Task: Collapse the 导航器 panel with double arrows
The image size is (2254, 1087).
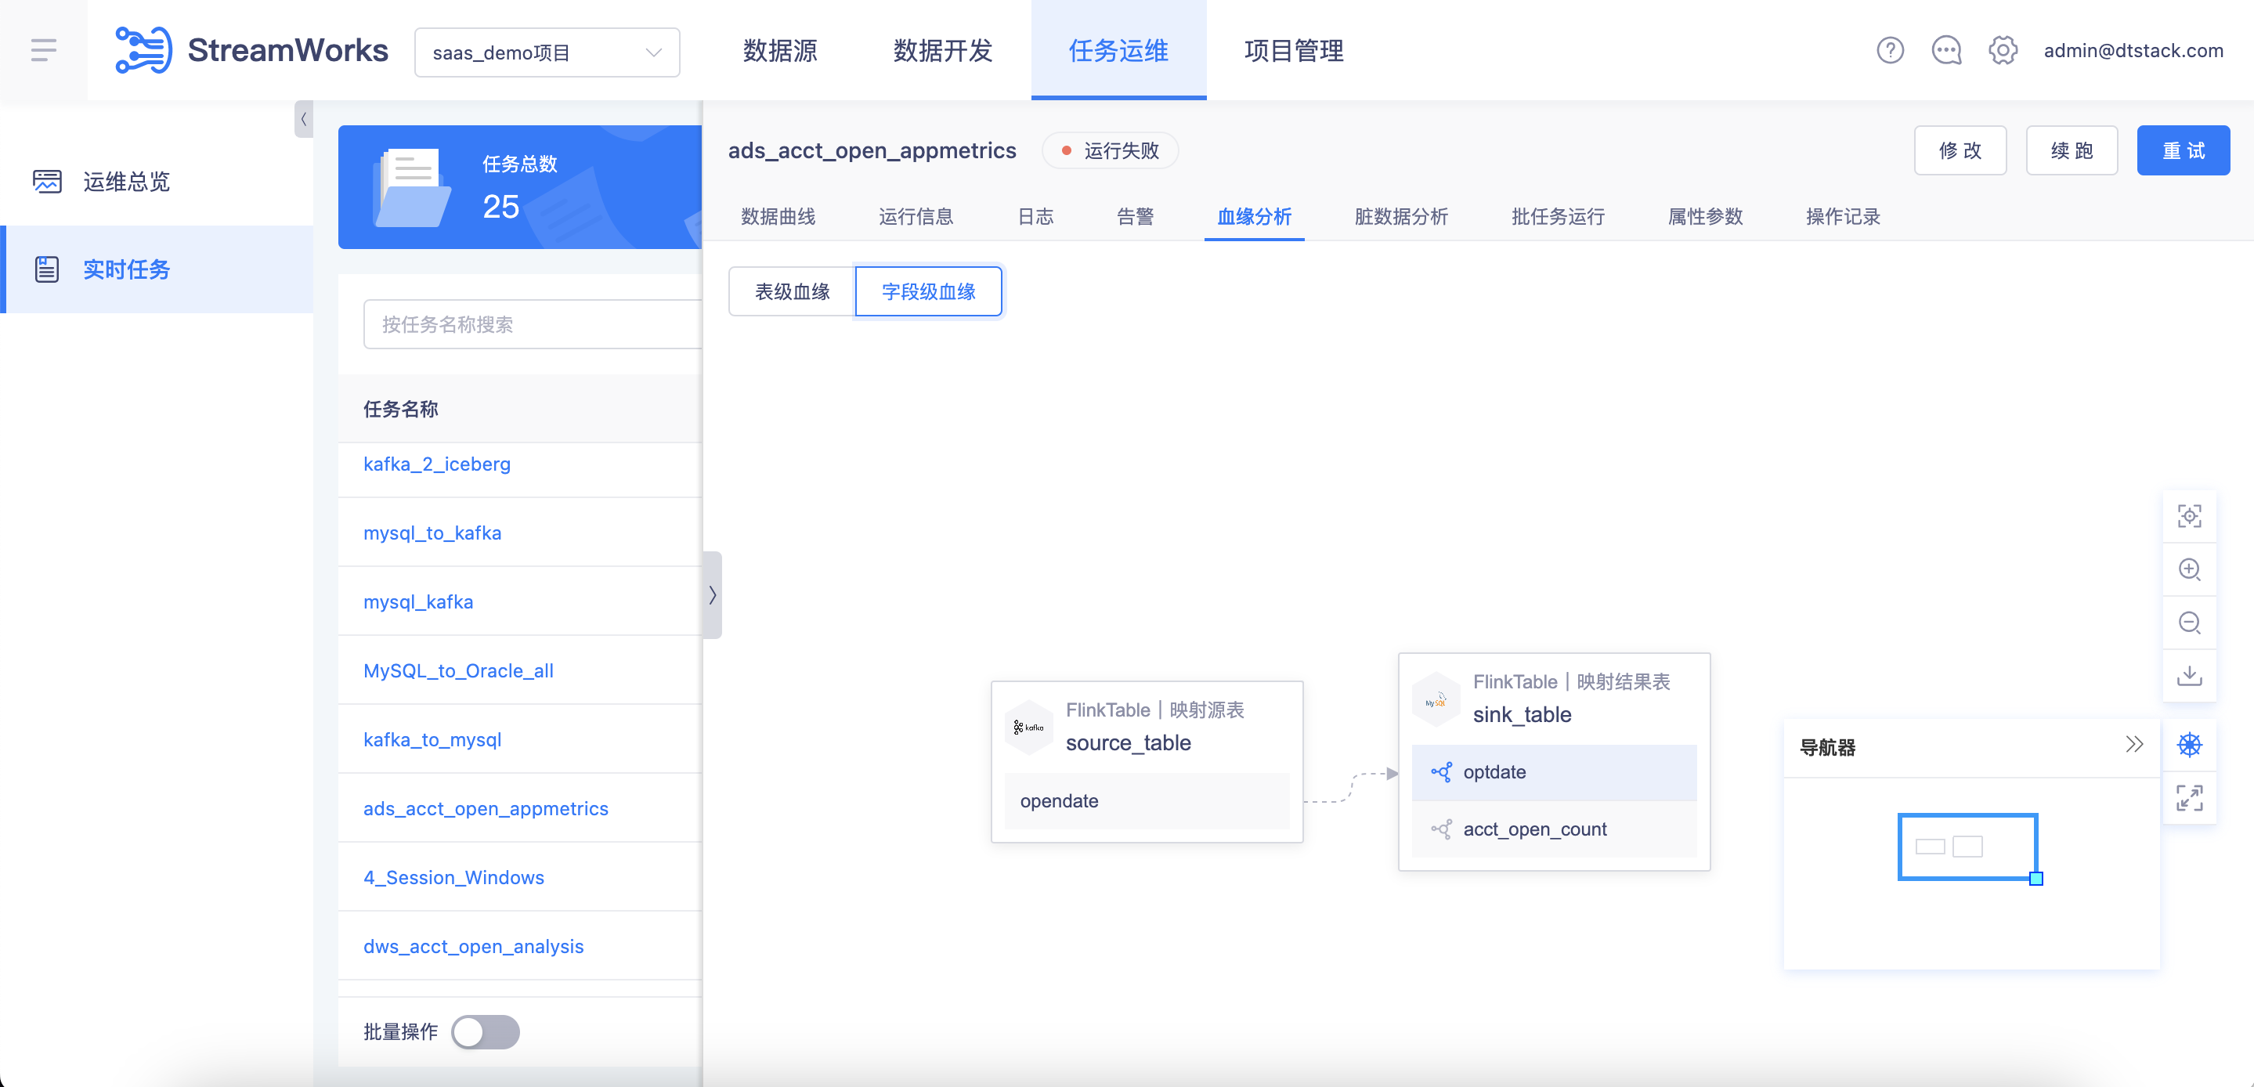Action: pos(2134,745)
